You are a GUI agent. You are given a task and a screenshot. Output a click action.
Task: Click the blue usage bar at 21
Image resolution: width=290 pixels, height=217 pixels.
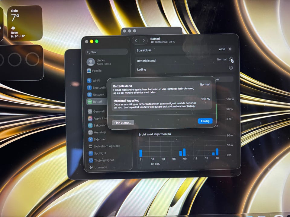141,153
